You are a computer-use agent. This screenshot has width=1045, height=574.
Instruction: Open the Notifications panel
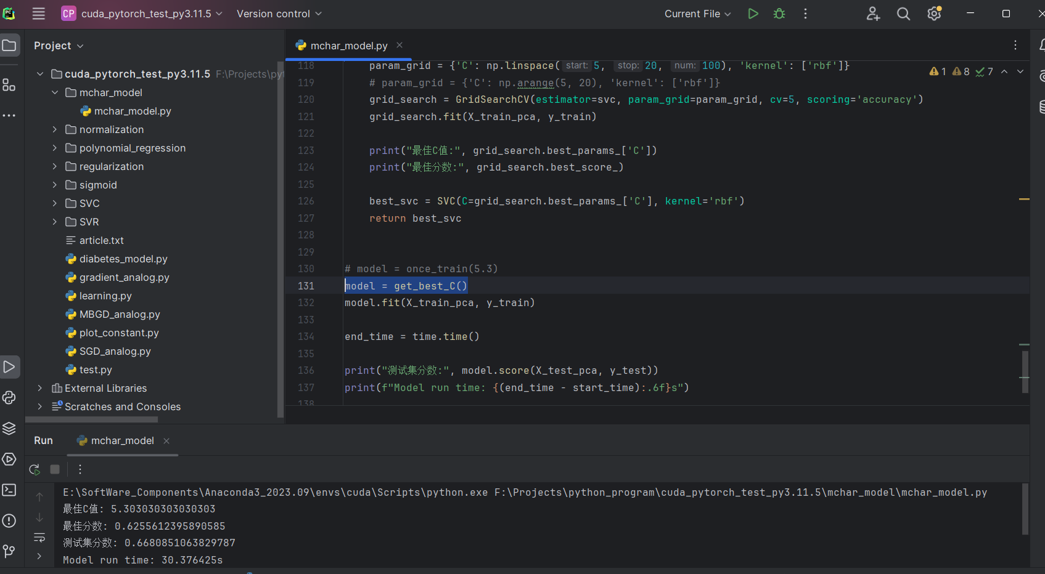tap(1041, 45)
